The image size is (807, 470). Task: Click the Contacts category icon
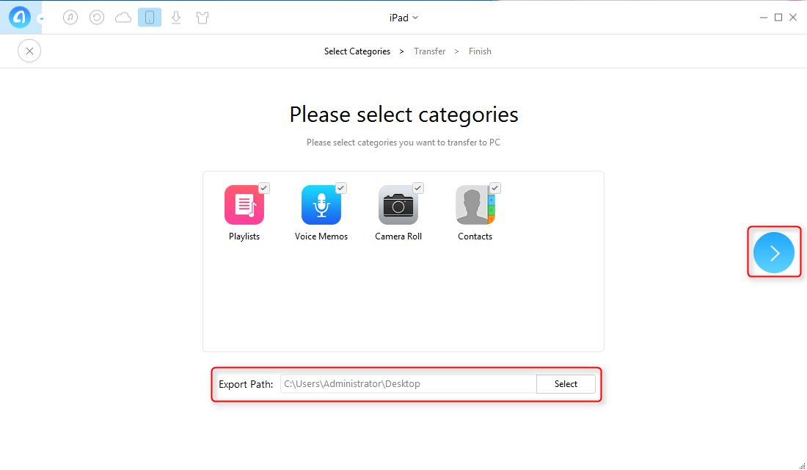tap(475, 205)
